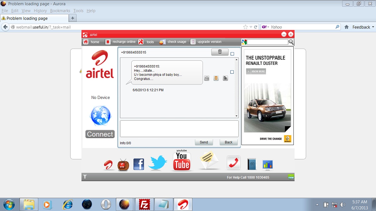Open the Twitter bird icon
376x211 pixels.
158,163
